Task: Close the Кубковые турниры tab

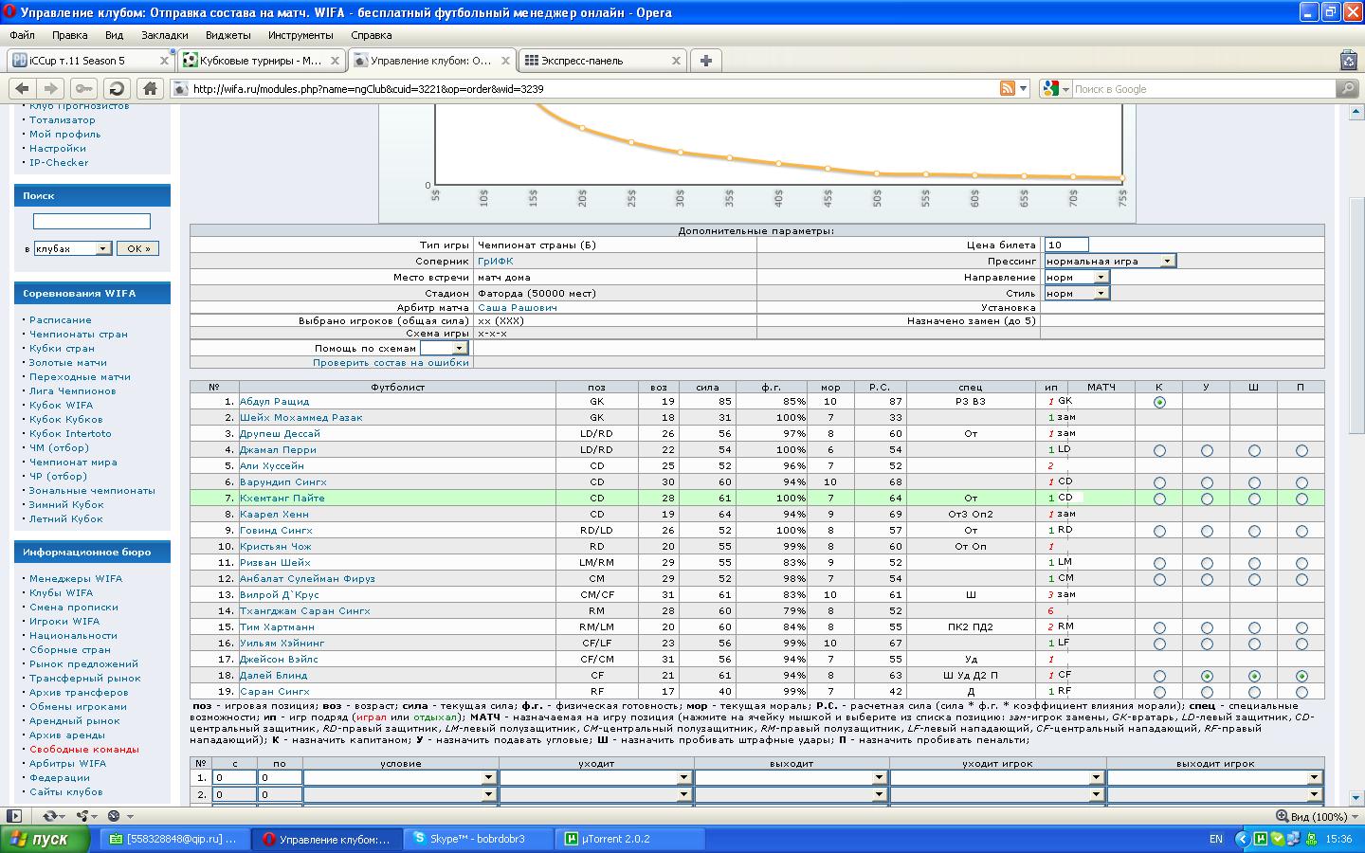Action: (335, 60)
